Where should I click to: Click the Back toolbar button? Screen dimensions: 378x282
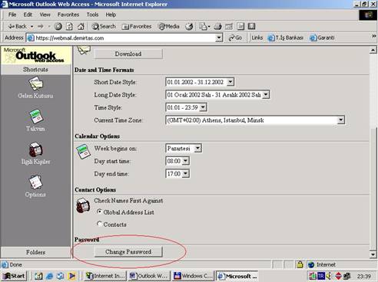pos(18,26)
